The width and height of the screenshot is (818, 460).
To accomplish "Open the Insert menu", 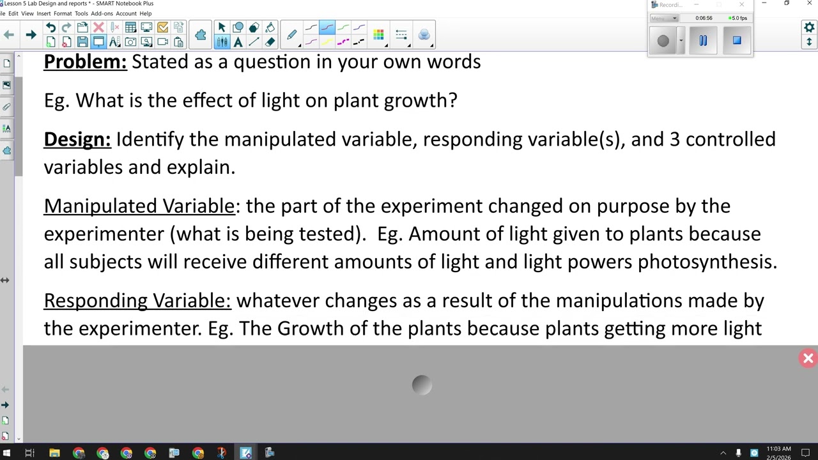I will 43,13.
